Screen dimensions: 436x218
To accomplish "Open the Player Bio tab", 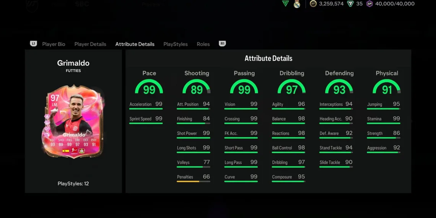I will pyautogui.click(x=54, y=44).
